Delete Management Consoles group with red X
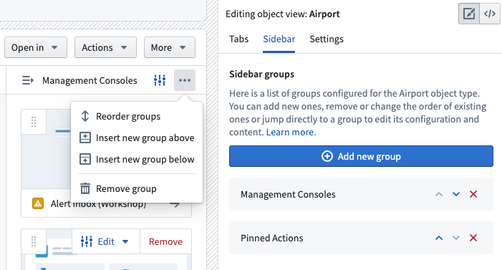 473,194
